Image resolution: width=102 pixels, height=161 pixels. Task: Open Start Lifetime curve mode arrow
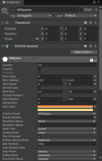[x=95, y=80]
